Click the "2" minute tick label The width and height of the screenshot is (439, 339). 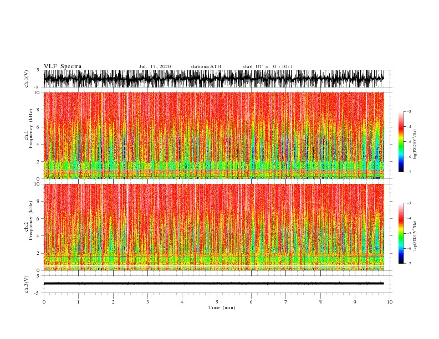113,302
